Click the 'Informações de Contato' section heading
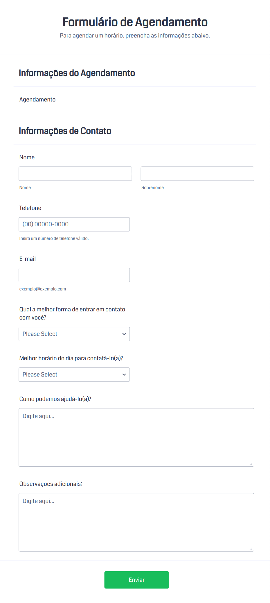The width and height of the screenshot is (270, 603). tap(65, 131)
